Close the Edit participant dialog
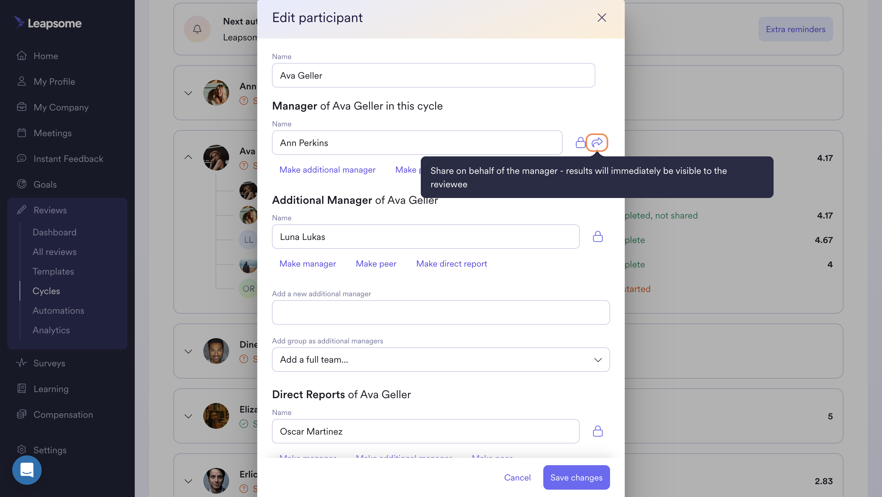This screenshot has height=497, width=882. coord(601,17)
